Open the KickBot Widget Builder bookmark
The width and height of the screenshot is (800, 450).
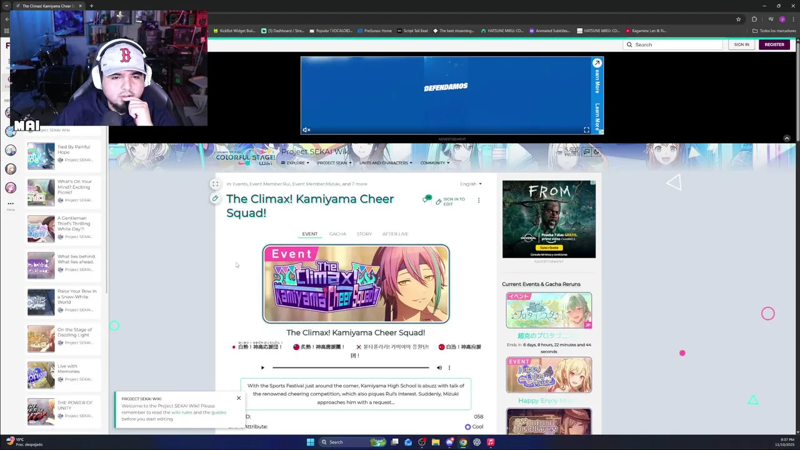click(234, 31)
